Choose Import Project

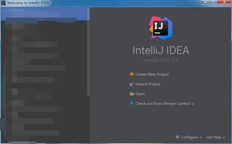pos(148,84)
